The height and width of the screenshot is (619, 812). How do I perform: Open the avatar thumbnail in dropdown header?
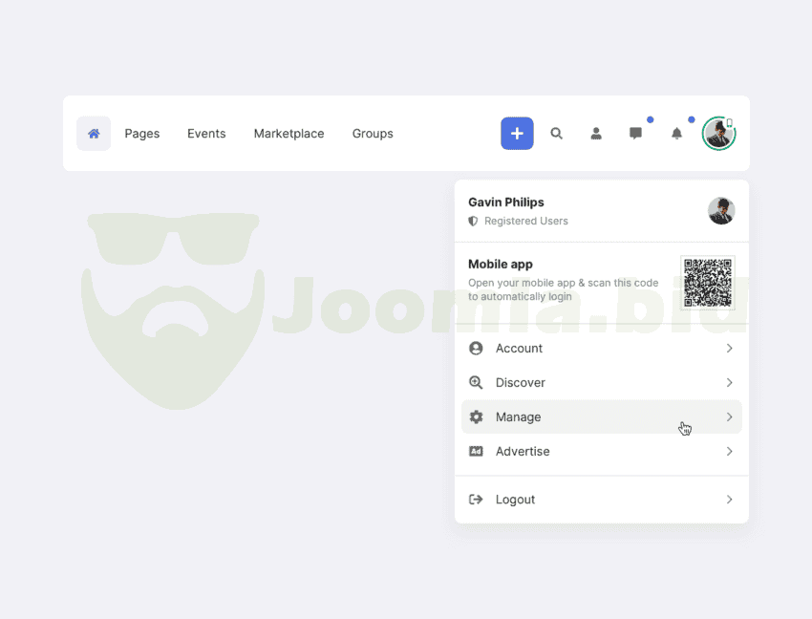(721, 211)
